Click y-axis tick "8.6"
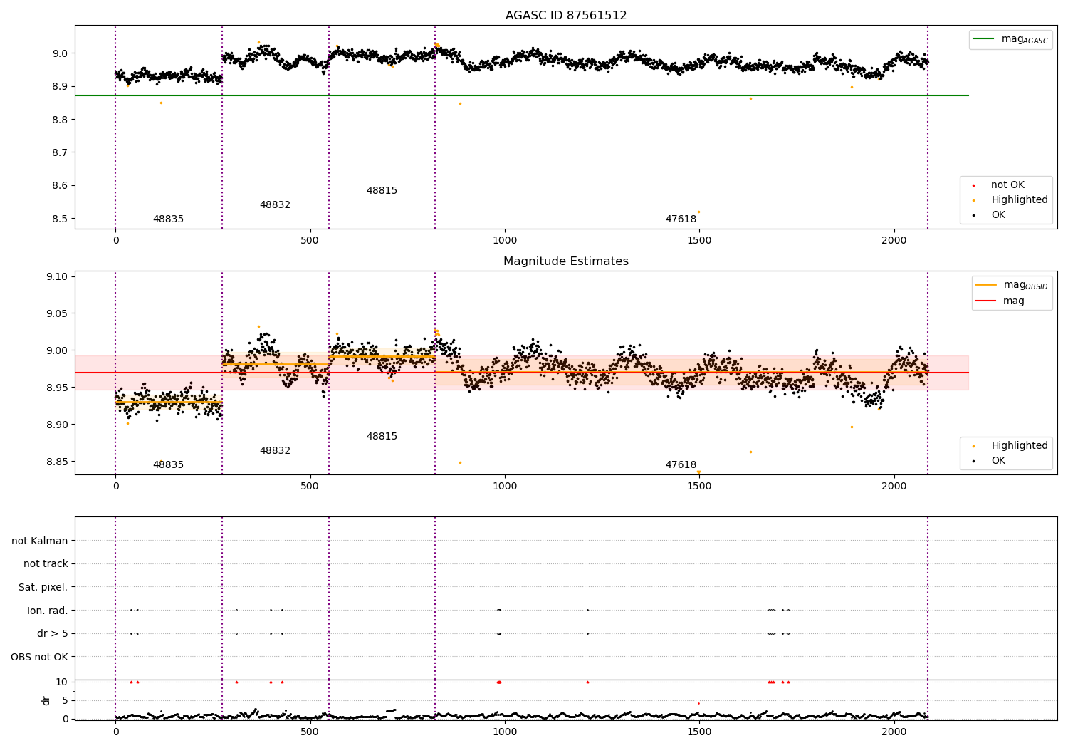This screenshot has height=748, width=1068. [60, 187]
